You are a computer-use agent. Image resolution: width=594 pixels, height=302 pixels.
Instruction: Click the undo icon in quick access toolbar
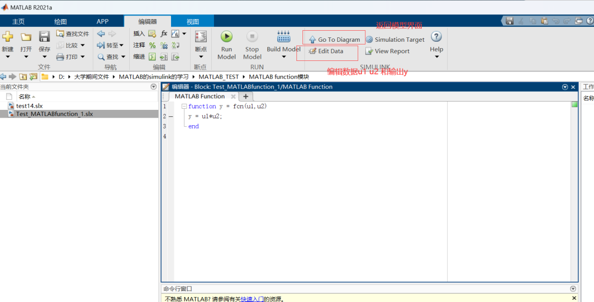(555, 21)
